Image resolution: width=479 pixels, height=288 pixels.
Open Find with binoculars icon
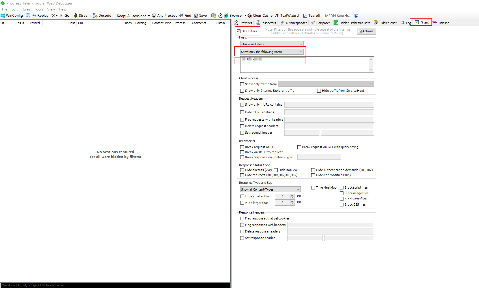coord(181,16)
